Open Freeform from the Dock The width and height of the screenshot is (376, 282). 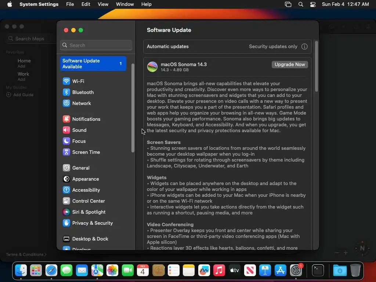(204, 271)
